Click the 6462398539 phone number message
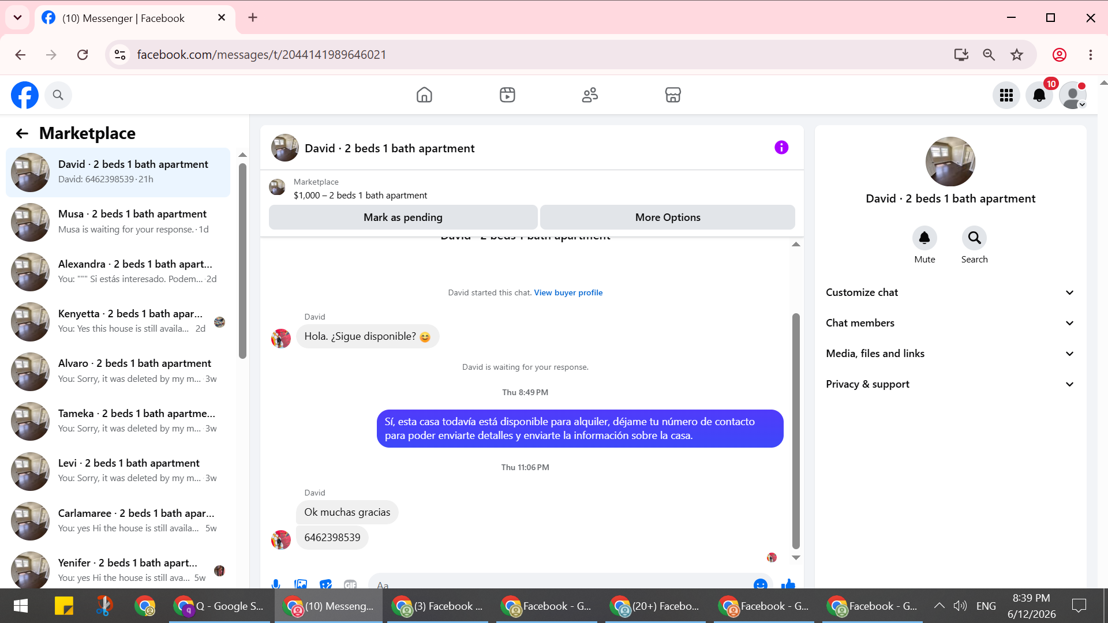Viewport: 1108px width, 623px height. click(332, 538)
